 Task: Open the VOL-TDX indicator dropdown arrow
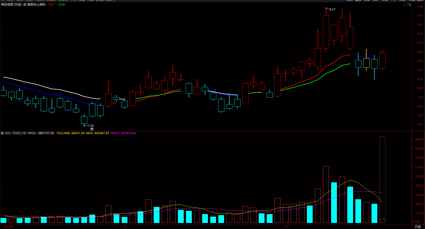[x=2, y=133]
